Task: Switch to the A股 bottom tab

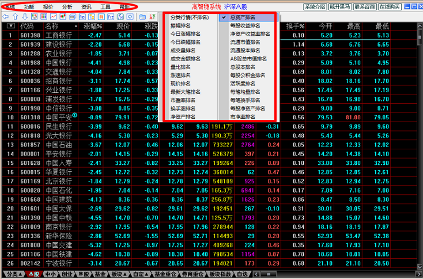Action: (x=34, y=274)
